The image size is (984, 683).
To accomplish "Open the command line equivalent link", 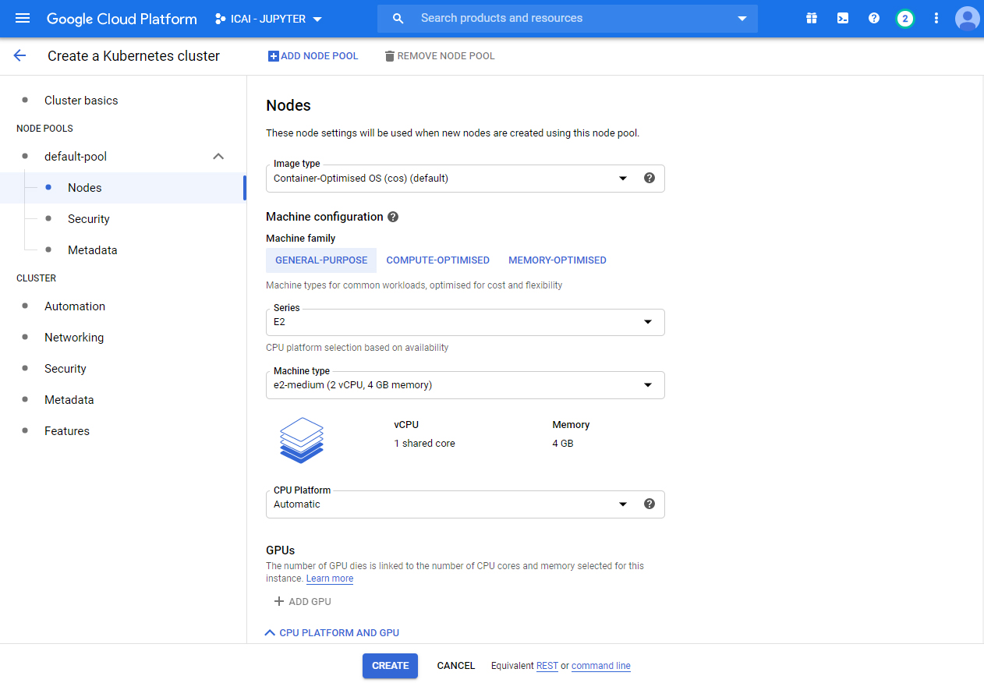I will point(600,666).
